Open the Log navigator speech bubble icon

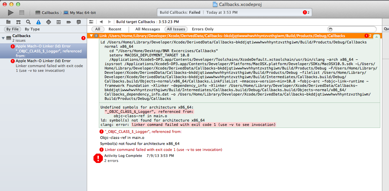pyautogui.click(x=79, y=22)
